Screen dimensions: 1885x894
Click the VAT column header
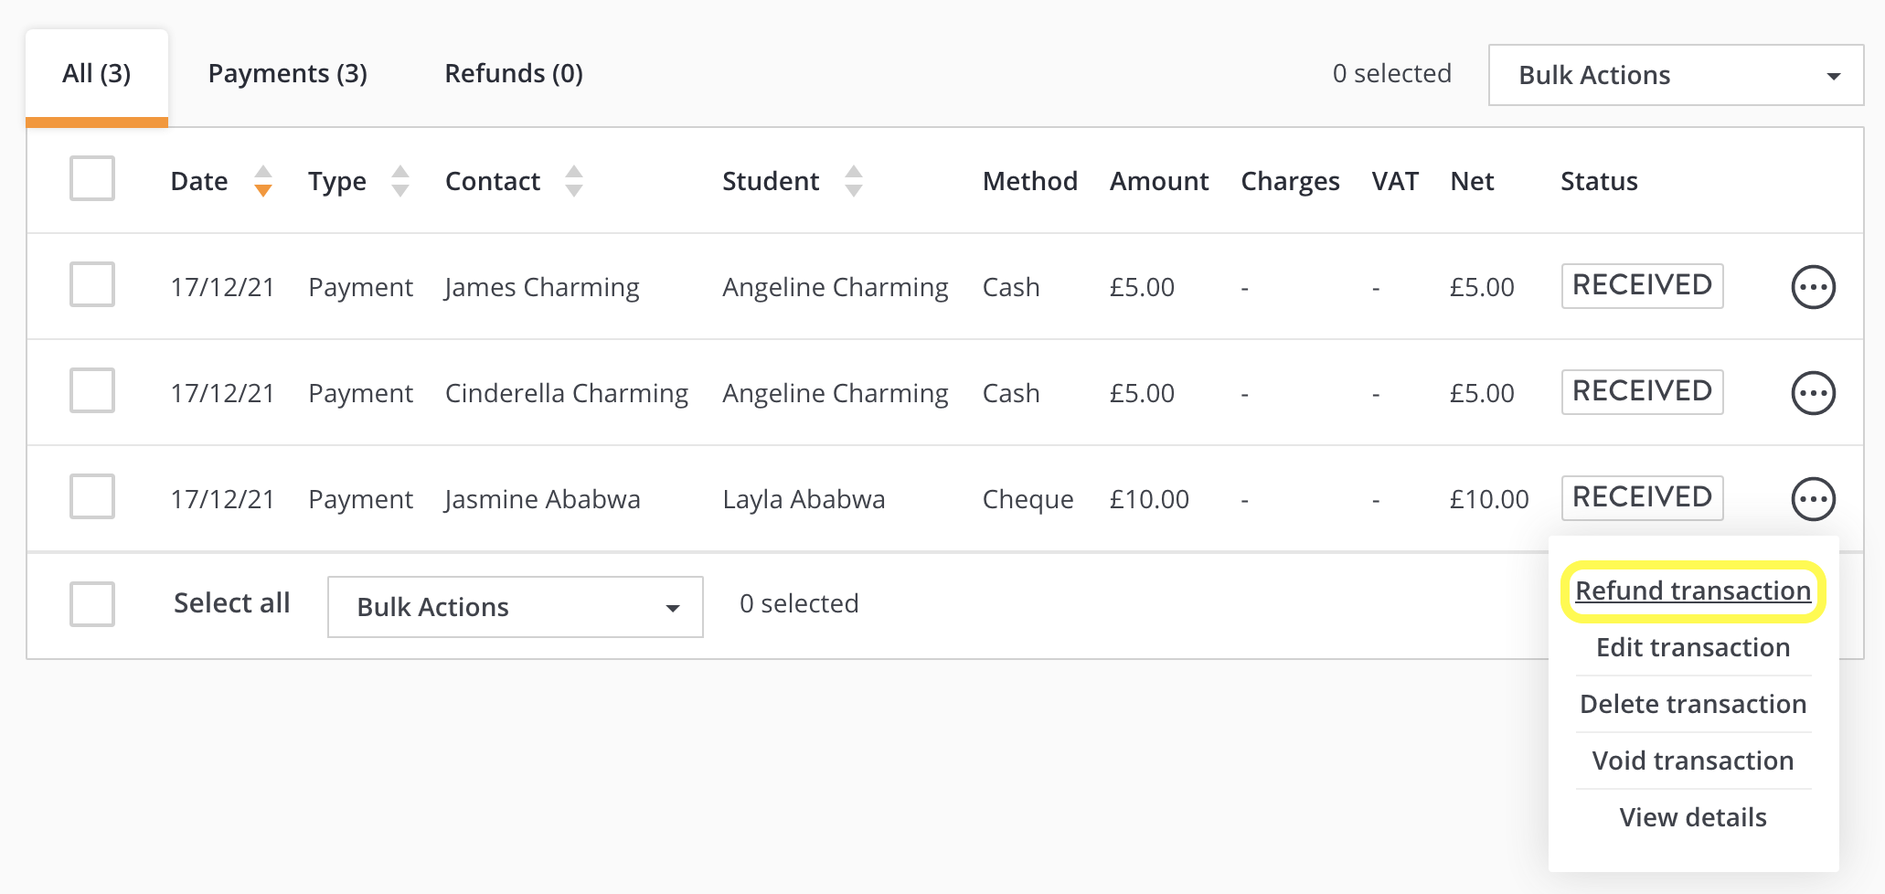(x=1395, y=181)
